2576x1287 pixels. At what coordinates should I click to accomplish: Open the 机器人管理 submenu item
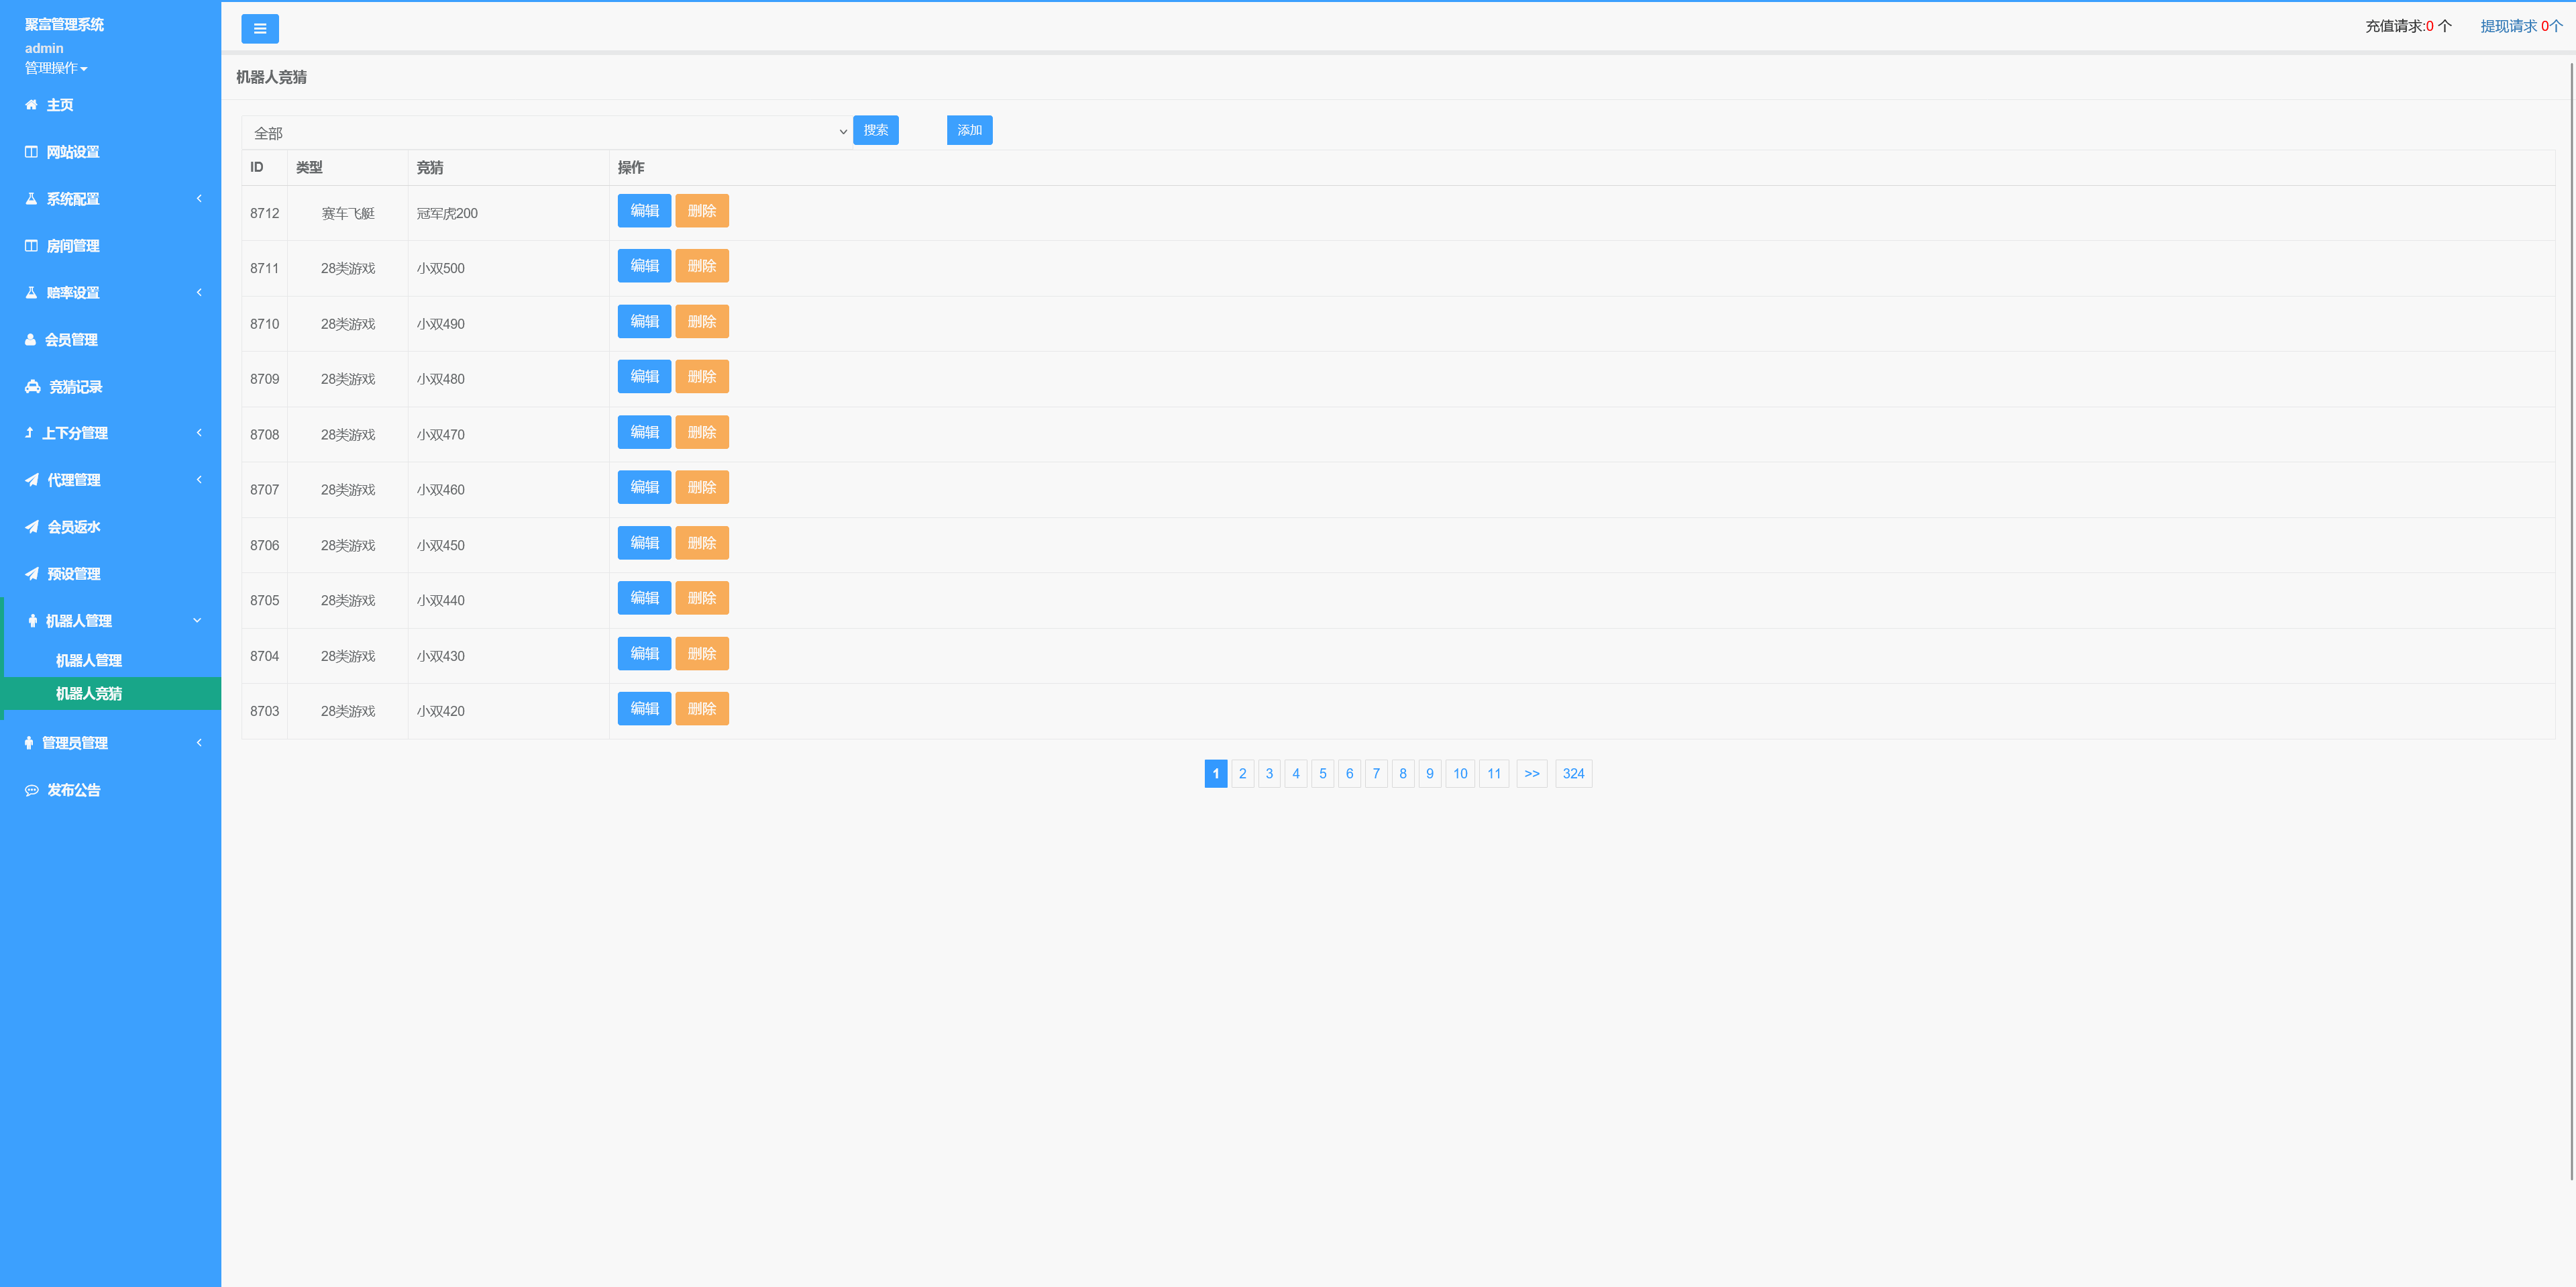(89, 660)
